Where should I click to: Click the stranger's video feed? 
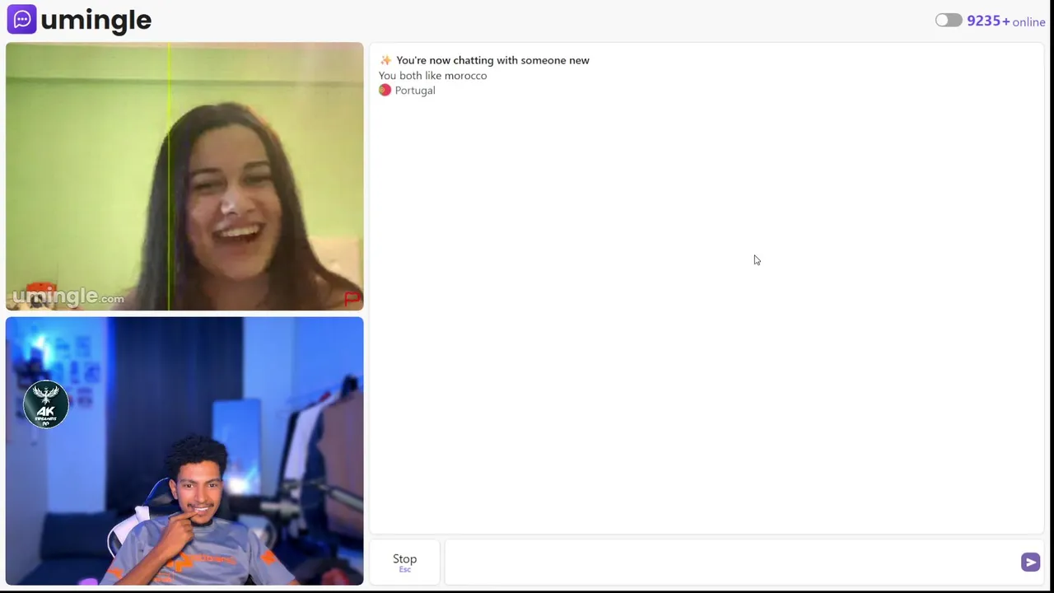coord(184,176)
